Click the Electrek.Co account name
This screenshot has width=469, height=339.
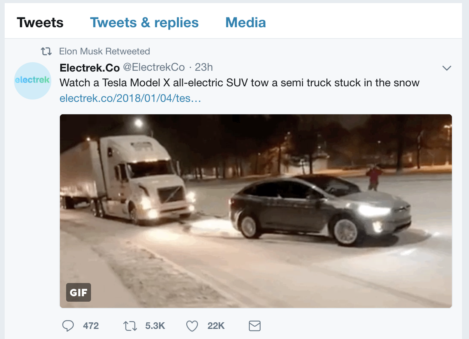[x=89, y=68]
